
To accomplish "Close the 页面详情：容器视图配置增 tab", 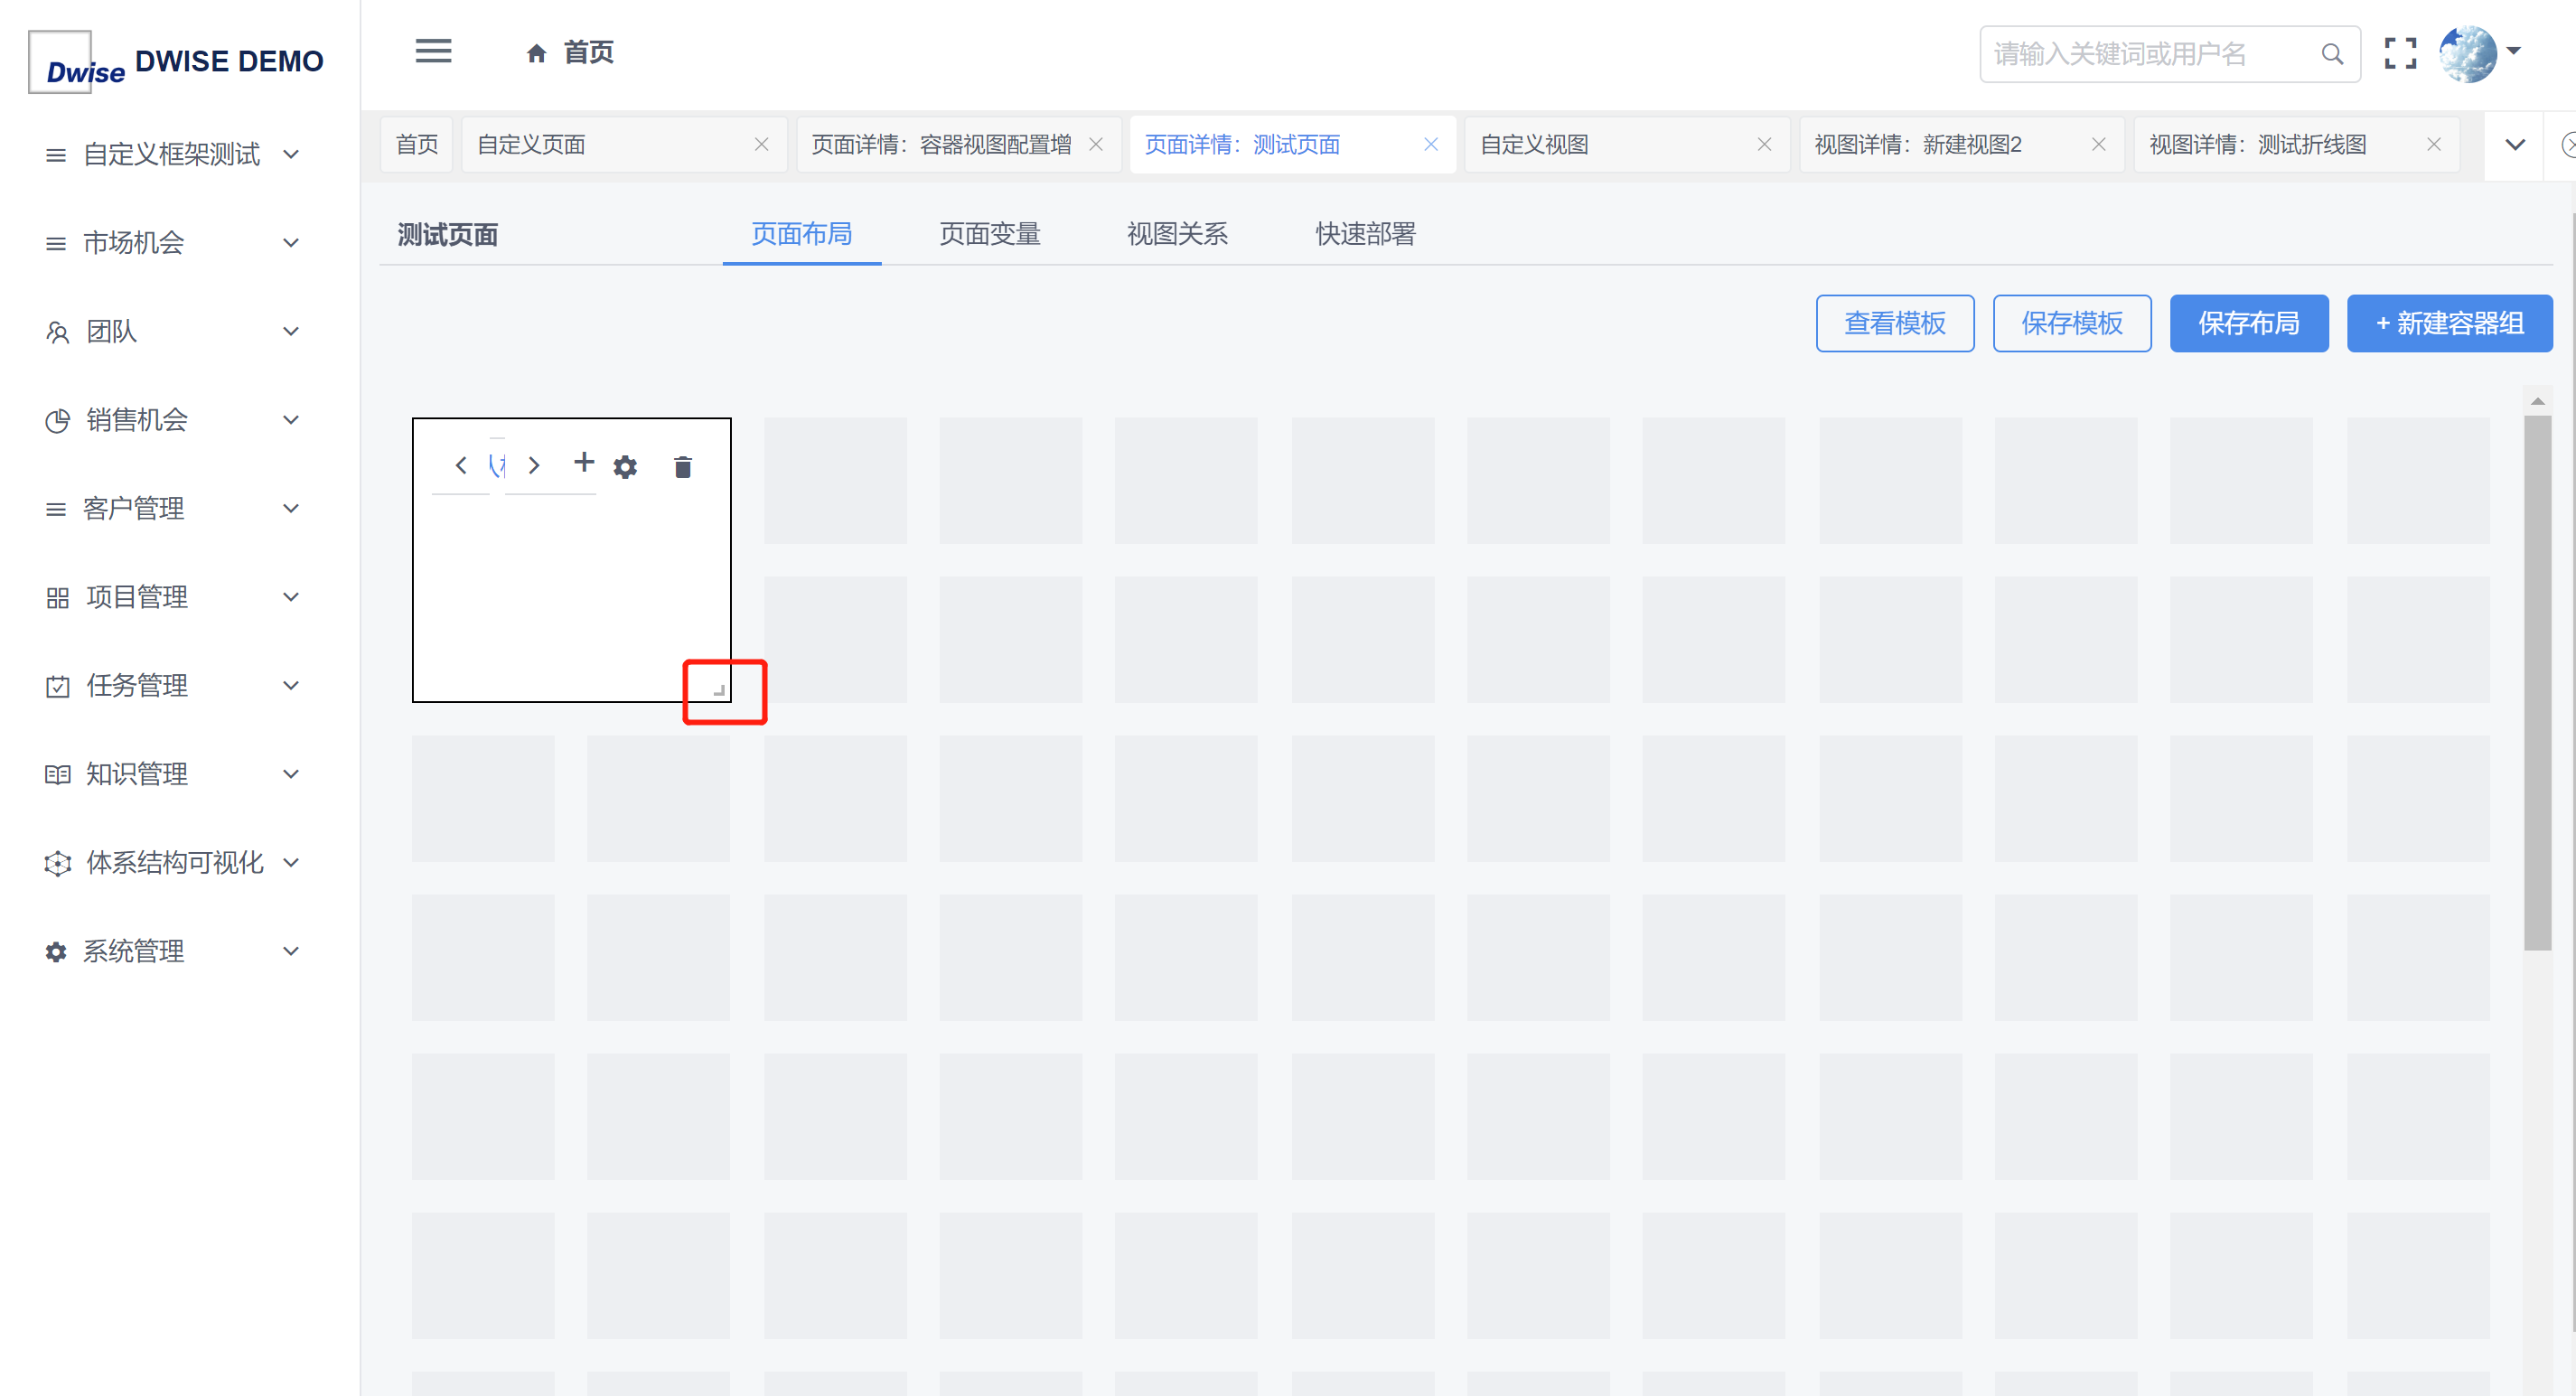I will pyautogui.click(x=1096, y=145).
